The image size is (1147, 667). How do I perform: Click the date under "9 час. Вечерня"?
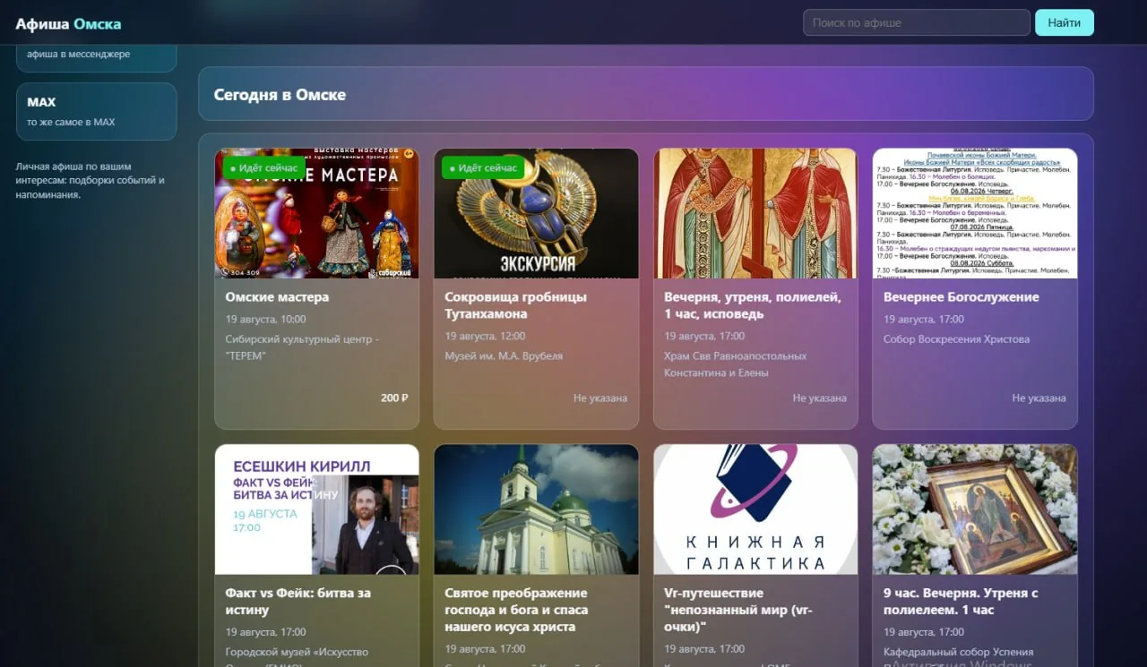point(924,632)
